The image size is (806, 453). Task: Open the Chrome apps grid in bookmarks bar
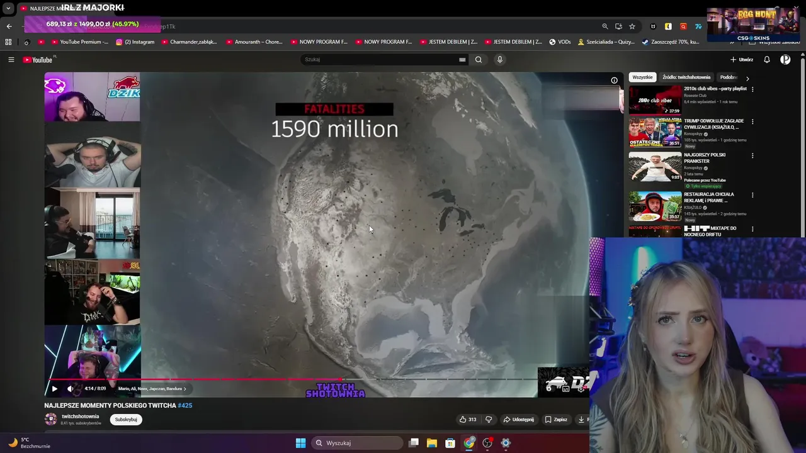pos(8,42)
